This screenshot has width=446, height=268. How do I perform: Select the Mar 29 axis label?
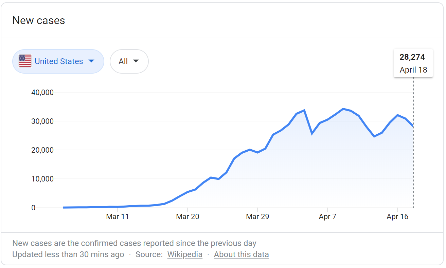pos(257,217)
